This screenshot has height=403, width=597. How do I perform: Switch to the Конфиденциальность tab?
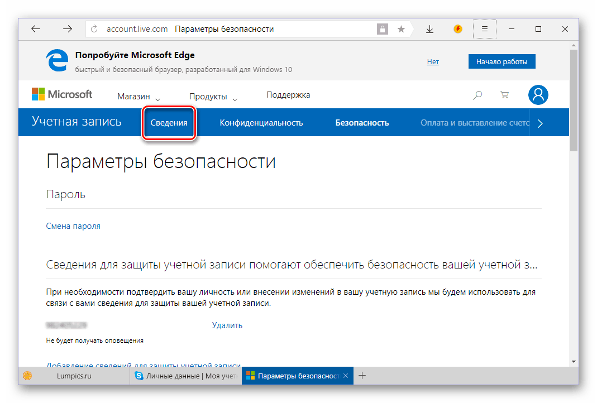[x=261, y=123]
